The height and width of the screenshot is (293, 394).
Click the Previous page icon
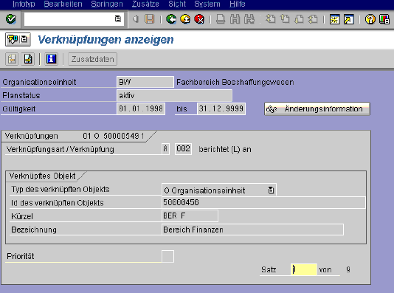(285, 19)
